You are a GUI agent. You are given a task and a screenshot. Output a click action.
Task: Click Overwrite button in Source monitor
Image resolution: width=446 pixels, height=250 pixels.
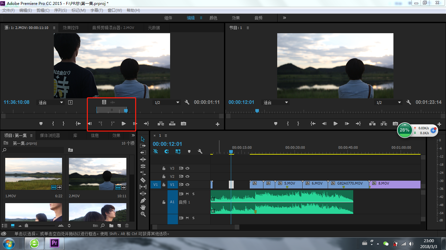tap(172, 124)
